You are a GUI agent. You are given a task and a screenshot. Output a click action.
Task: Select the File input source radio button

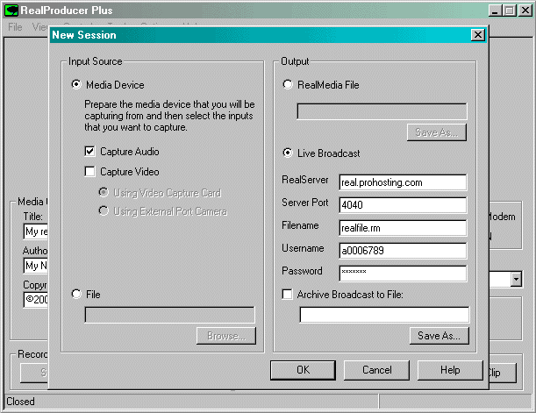[76, 294]
